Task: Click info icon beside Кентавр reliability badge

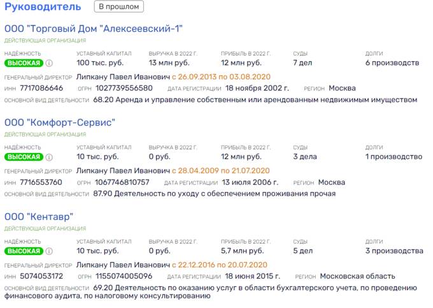Action: pos(49,251)
